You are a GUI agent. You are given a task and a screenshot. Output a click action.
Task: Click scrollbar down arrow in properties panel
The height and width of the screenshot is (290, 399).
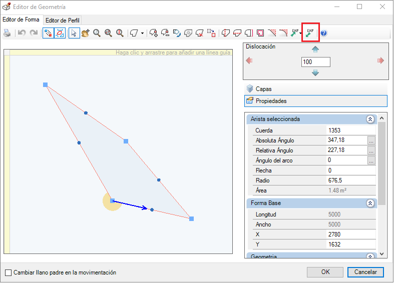click(381, 253)
